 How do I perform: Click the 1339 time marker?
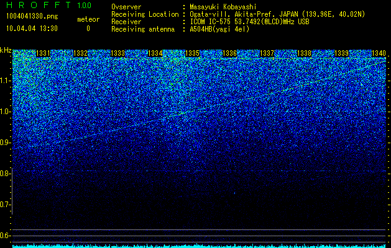[x=341, y=53]
